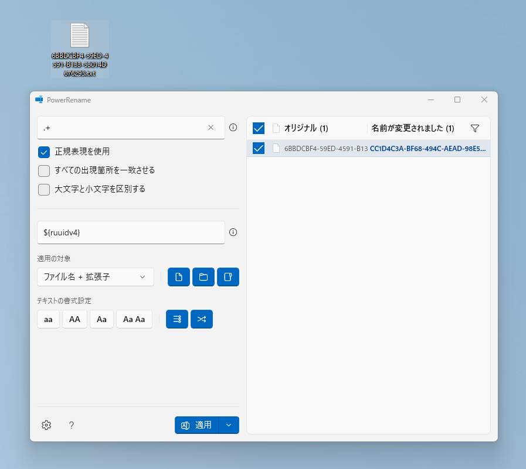Open help using the question mark icon

(x=72, y=425)
